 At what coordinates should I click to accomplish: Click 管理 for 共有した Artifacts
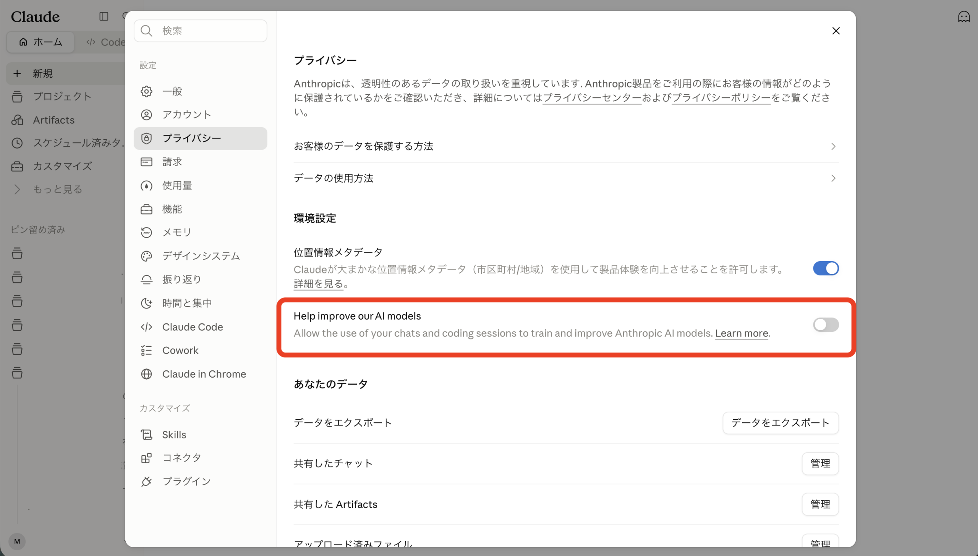coord(820,504)
